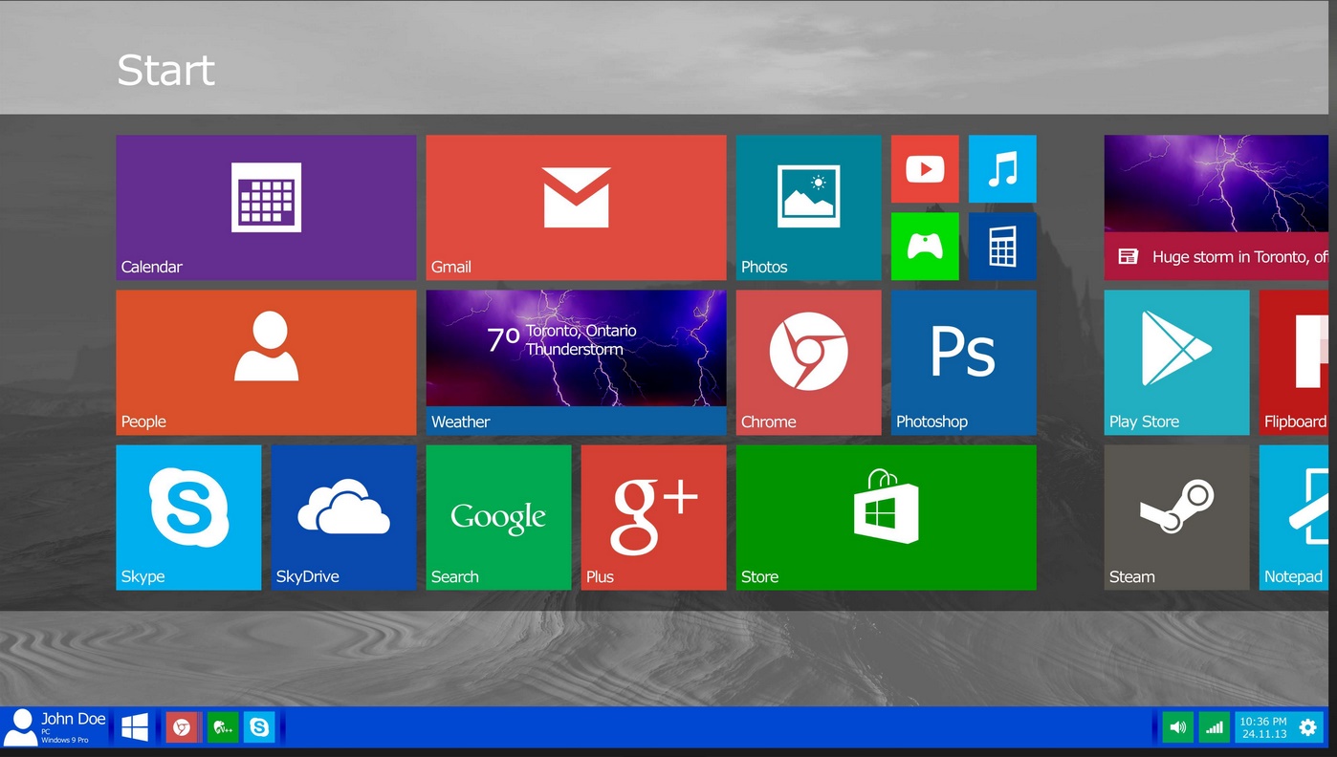Open the YouTube small tile
The width and height of the screenshot is (1337, 757).
(x=924, y=169)
